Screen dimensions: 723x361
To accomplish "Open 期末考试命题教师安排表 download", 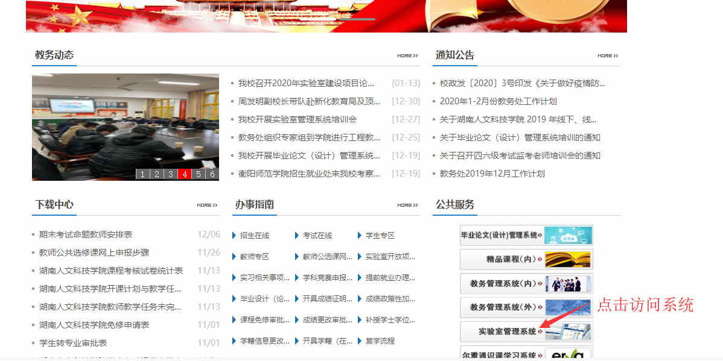I will [x=86, y=234].
